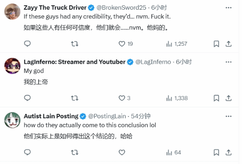This screenshot has height=164, width=242.
Task: Reply to Zayy The Truck Driver's tweet
Action: 27,44
